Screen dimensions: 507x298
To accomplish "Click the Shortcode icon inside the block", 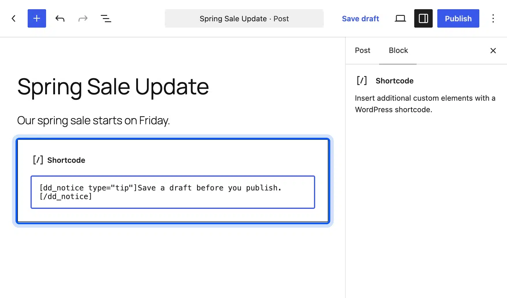I will [x=38, y=160].
